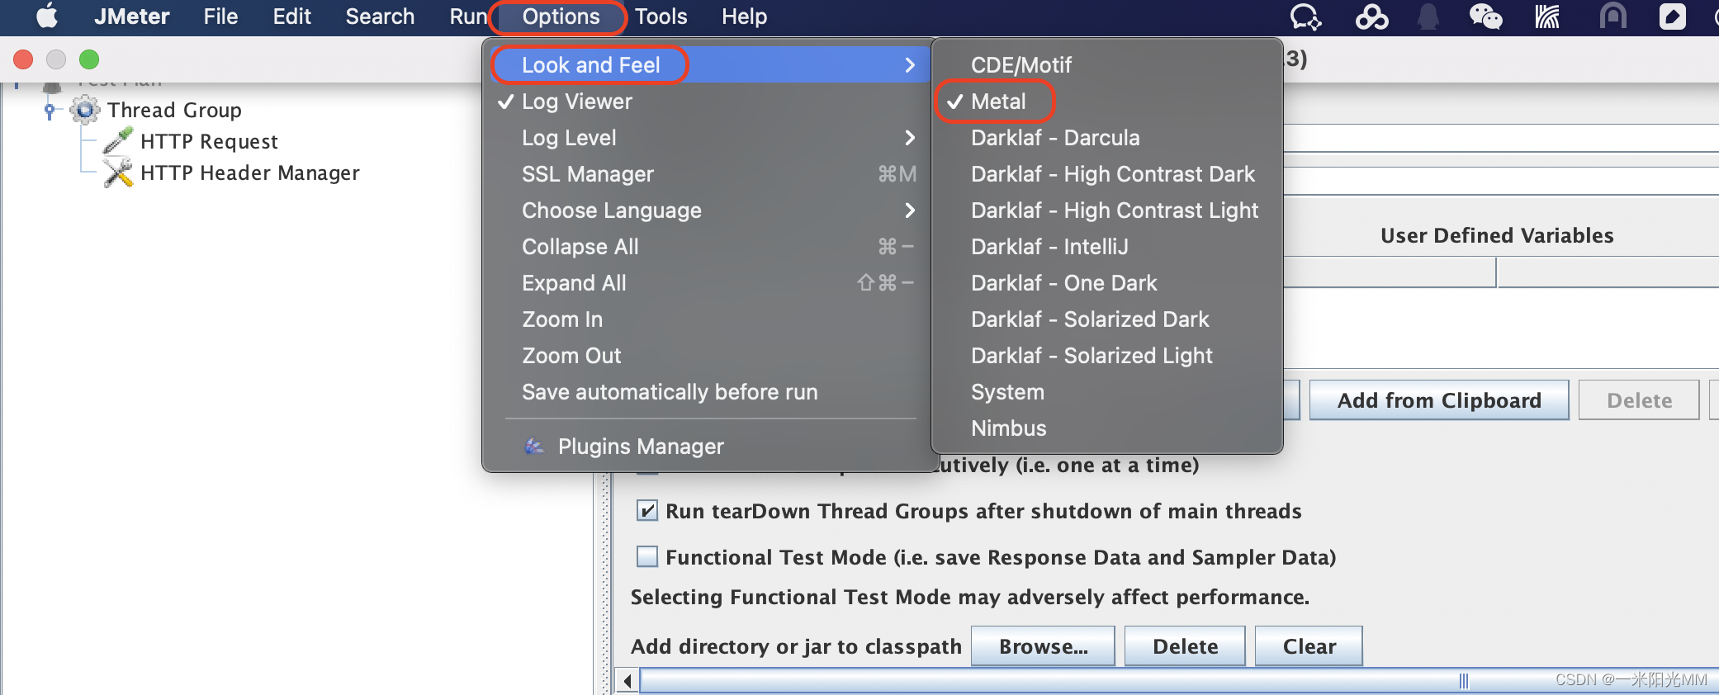
Task: Open the Apple menu
Action: (x=47, y=17)
